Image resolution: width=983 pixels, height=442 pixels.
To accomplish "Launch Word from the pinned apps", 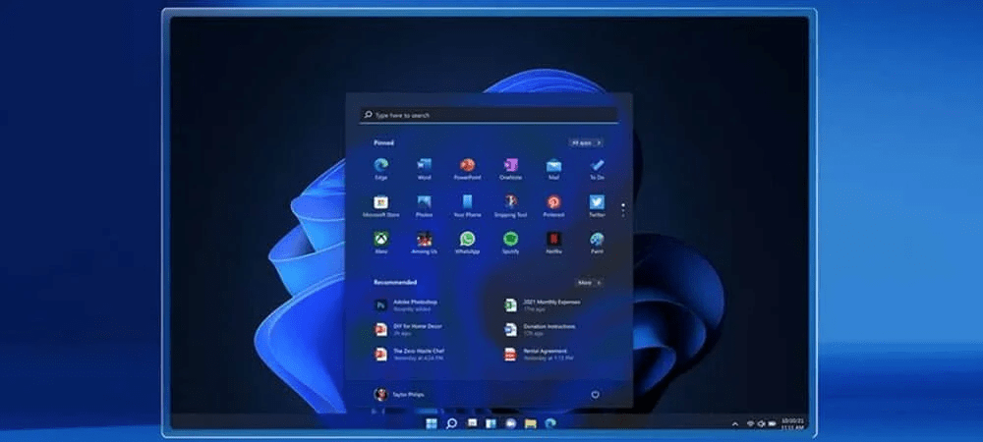I will tap(425, 168).
